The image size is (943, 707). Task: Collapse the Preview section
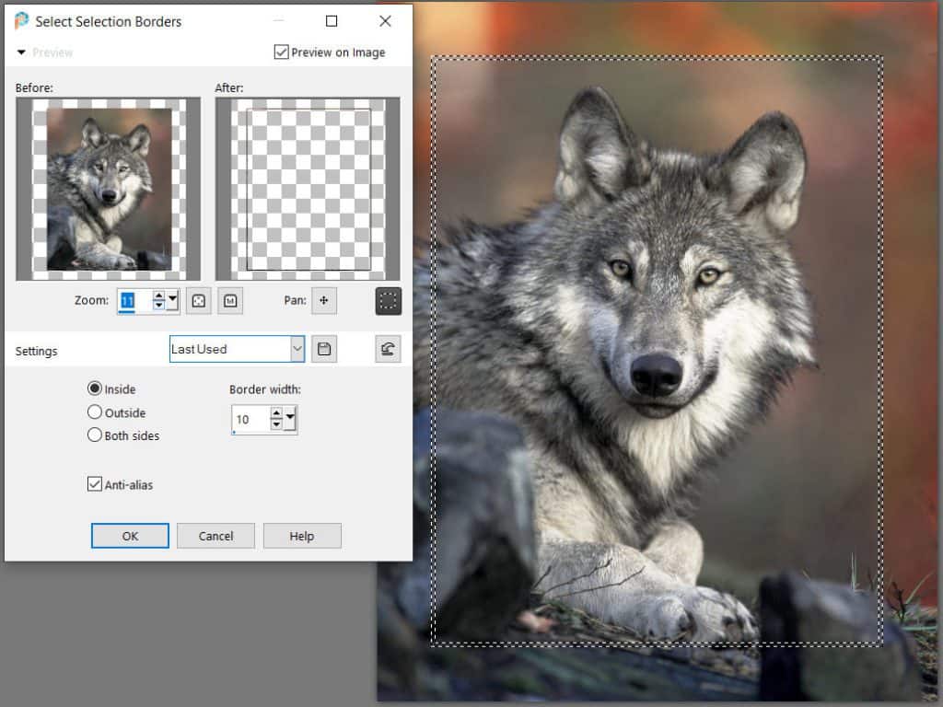(x=20, y=52)
